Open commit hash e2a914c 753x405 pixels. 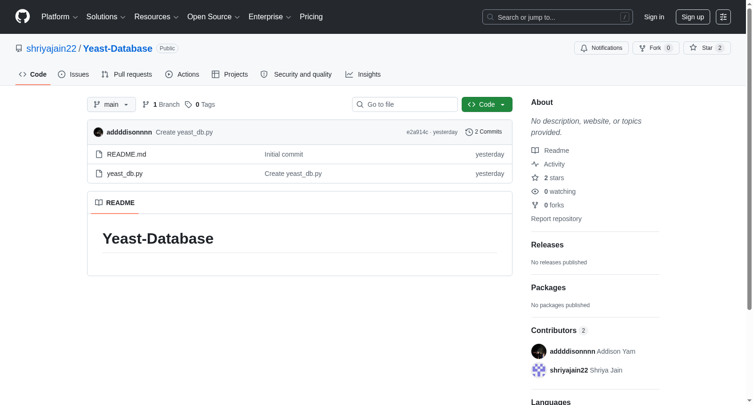coord(417,132)
